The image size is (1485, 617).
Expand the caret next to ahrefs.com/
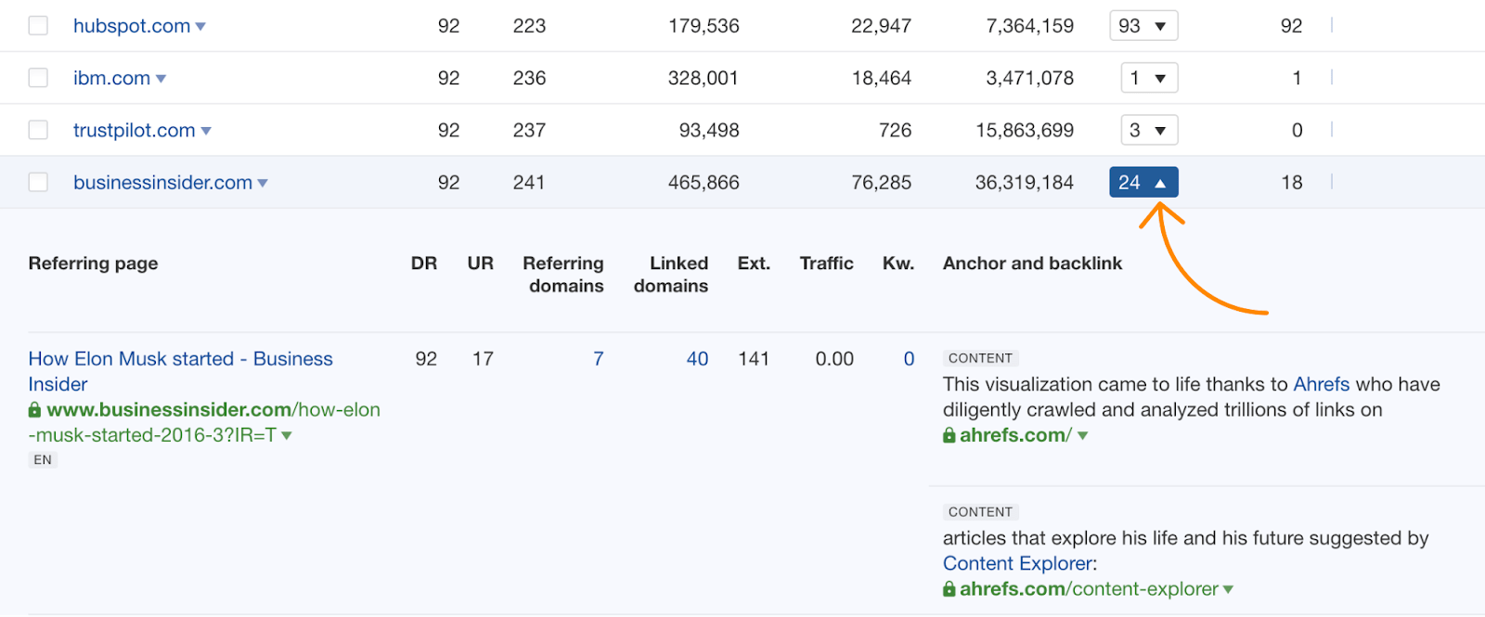[1082, 435]
